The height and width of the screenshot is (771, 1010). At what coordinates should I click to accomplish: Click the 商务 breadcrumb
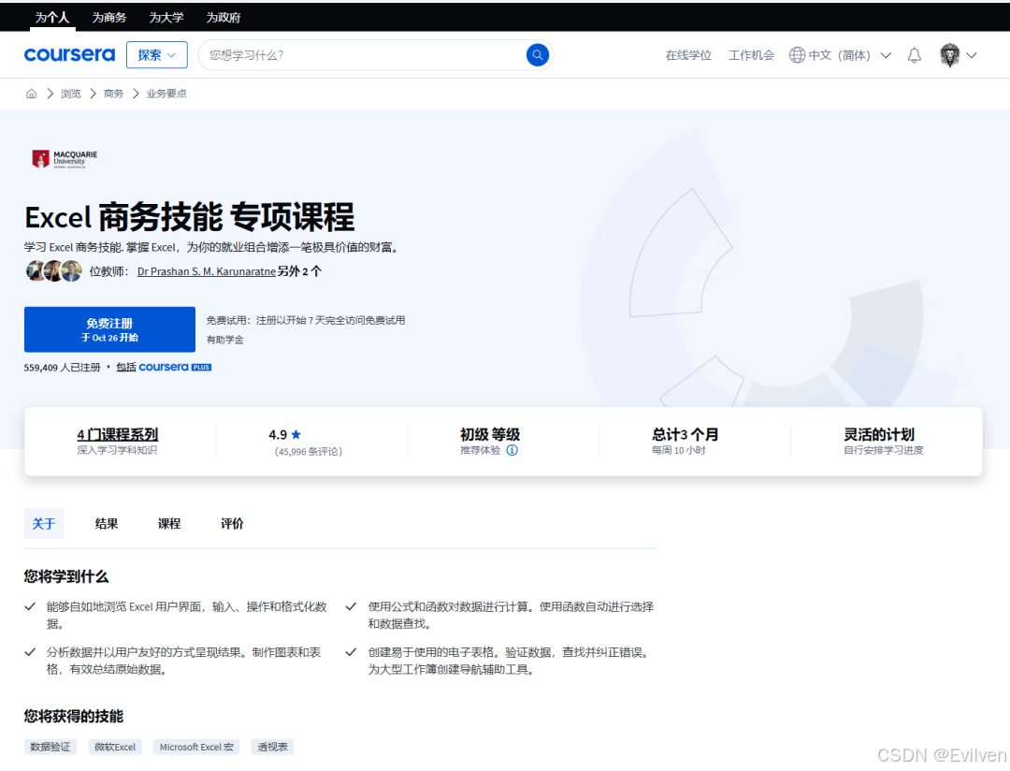113,94
